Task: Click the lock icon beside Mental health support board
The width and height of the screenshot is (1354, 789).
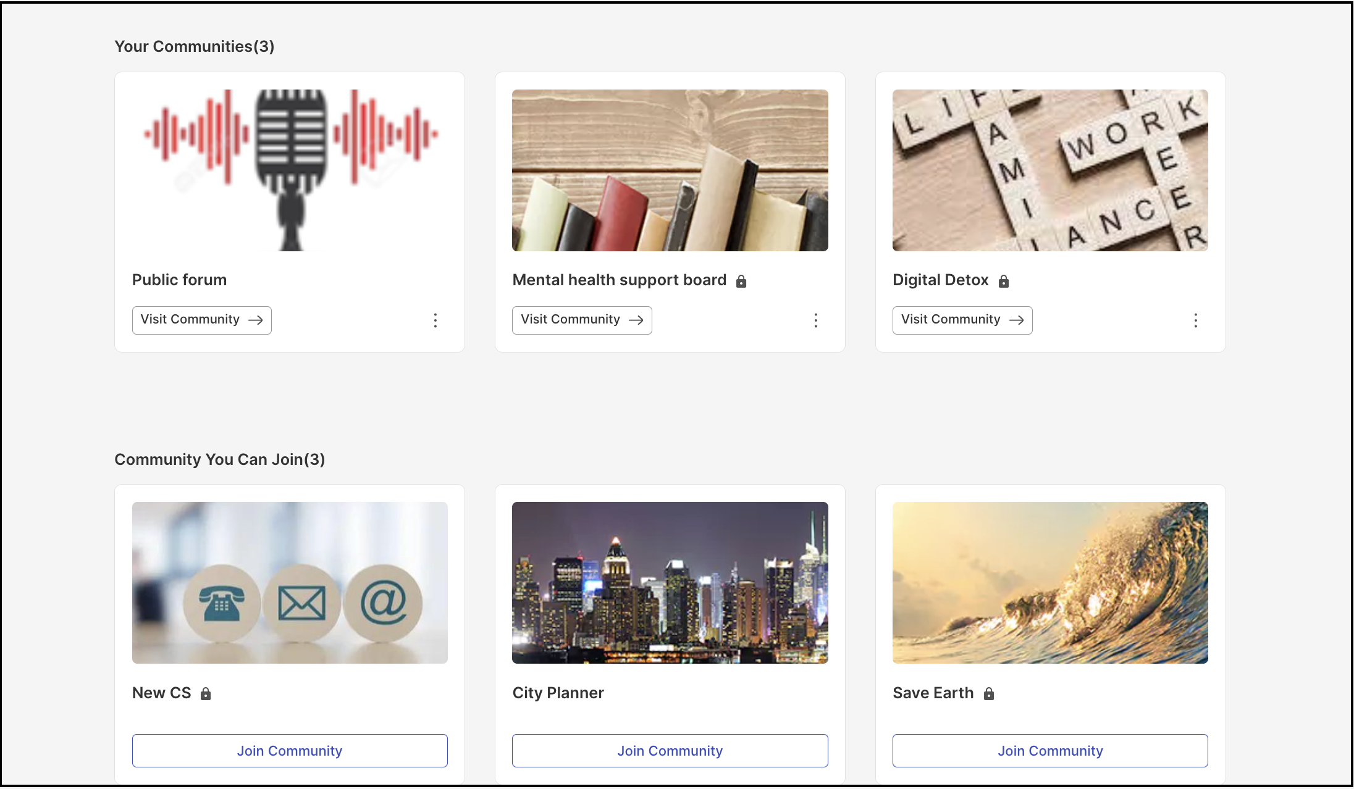Action: click(741, 282)
